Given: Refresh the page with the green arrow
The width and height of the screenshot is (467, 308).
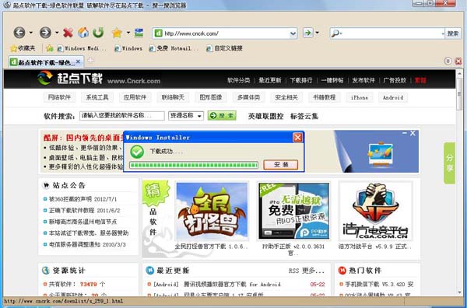Looking at the screenshot, I should 98,33.
